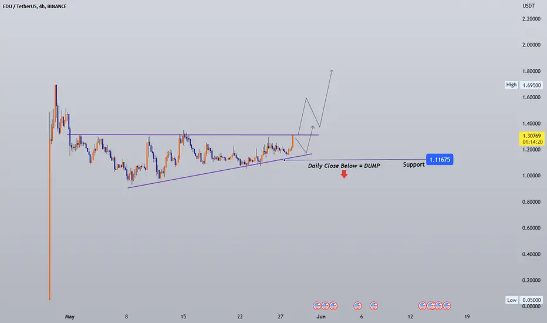Viewport: 547px width, 323px height.
Task: Select the 'Support' text annotation
Action: pos(414,164)
